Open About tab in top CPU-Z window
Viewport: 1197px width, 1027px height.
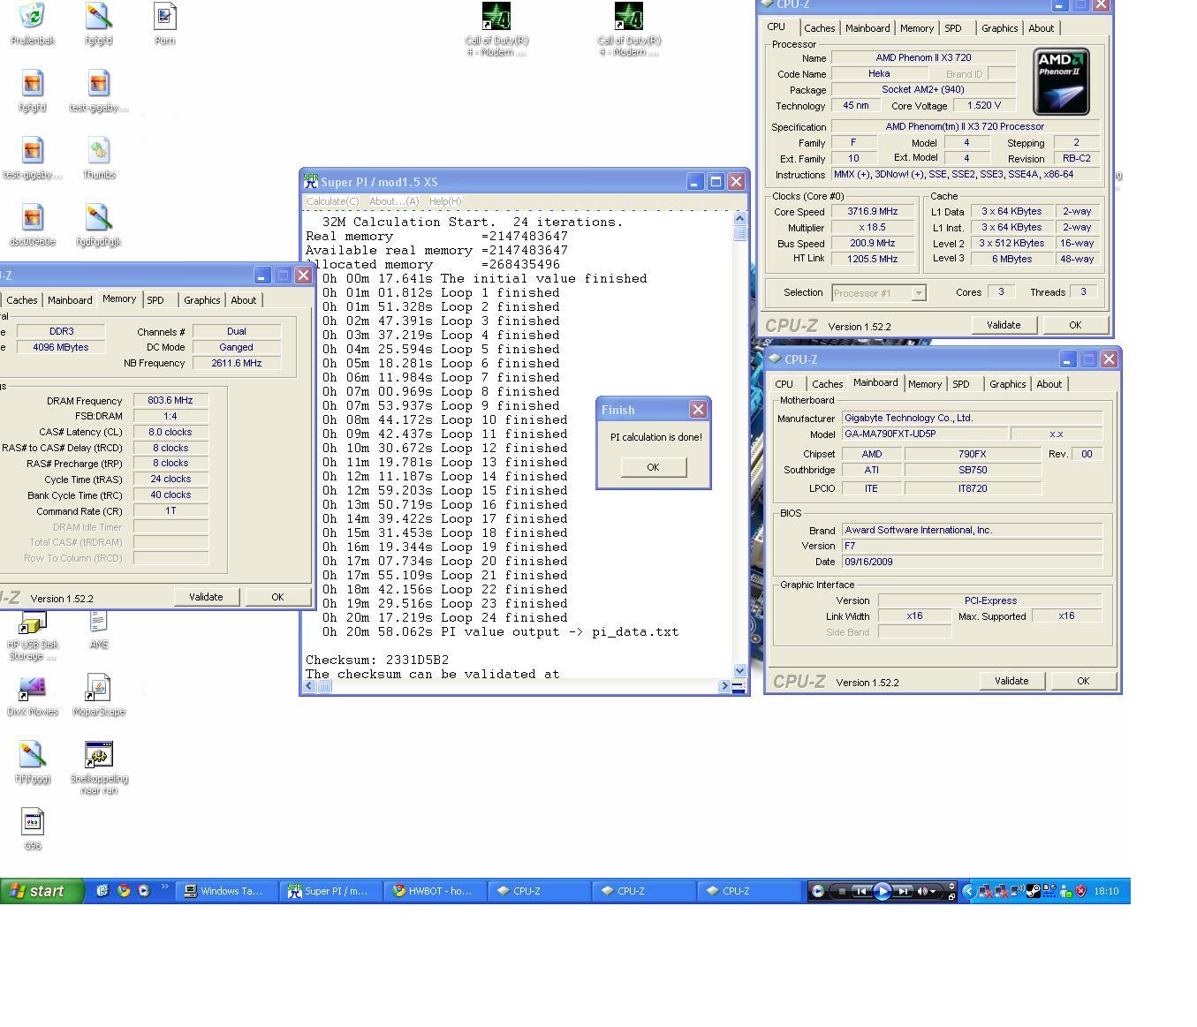pos(1041,28)
